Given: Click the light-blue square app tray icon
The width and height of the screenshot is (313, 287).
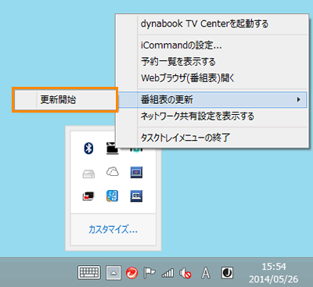Looking at the screenshot, I should (113, 196).
